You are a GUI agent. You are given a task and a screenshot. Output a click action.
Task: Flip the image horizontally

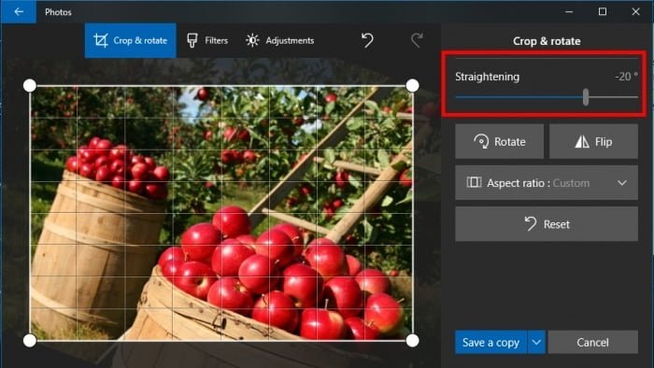[x=593, y=141]
